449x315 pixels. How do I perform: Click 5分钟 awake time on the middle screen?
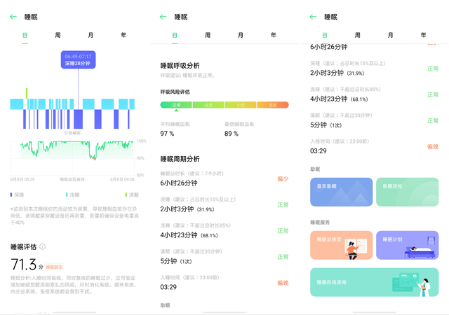pos(168,261)
